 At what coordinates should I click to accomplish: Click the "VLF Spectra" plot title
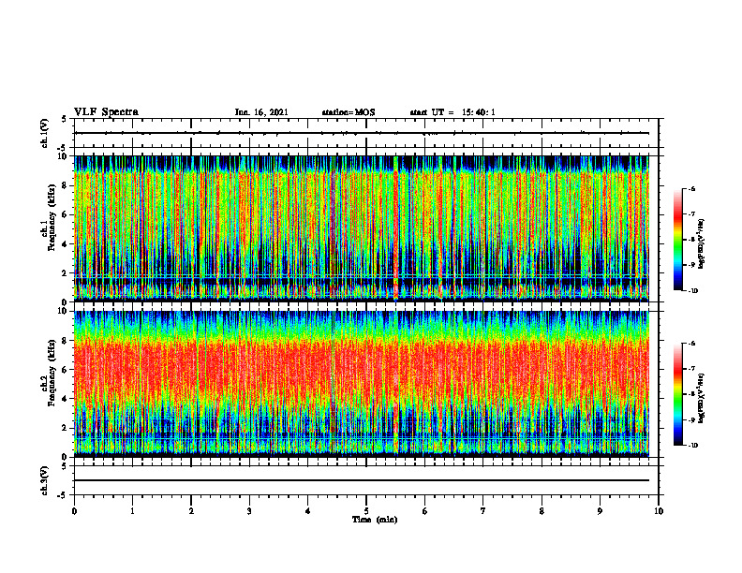[106, 112]
